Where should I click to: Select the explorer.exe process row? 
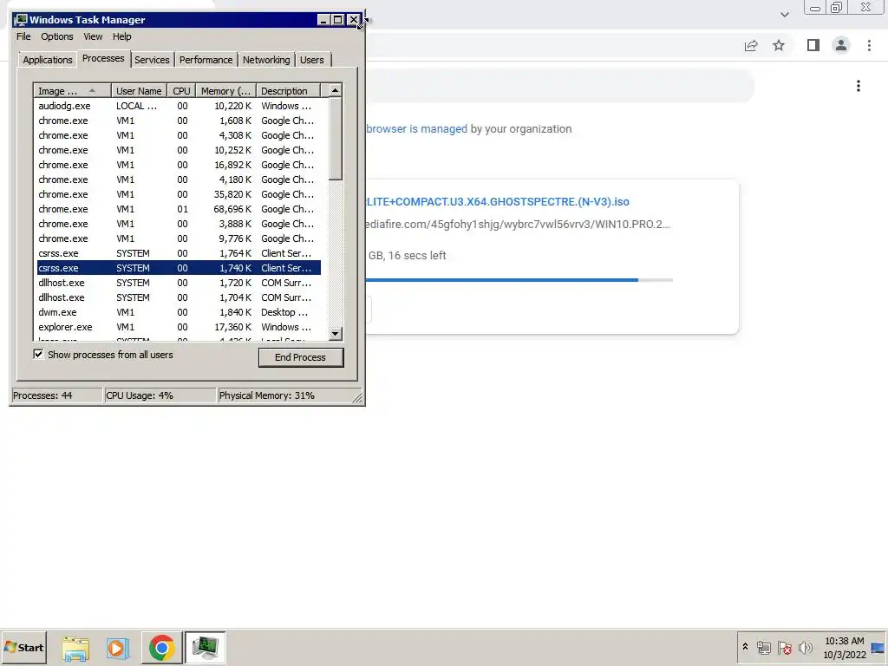click(x=179, y=327)
